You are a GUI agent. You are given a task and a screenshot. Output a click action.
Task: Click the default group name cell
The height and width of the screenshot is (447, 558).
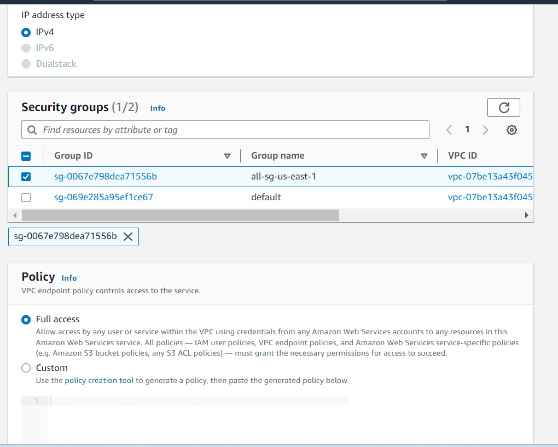coord(266,197)
